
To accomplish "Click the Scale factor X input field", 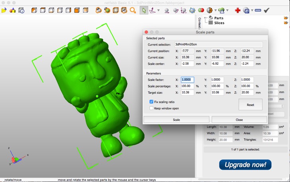I will point(187,80).
